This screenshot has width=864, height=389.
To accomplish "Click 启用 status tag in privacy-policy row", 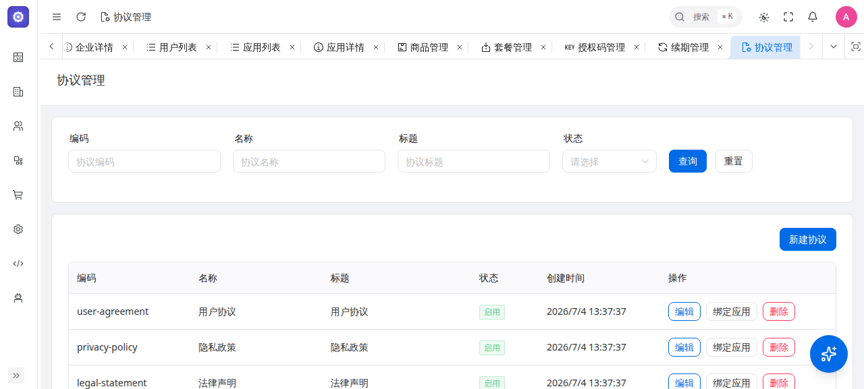I will (492, 348).
